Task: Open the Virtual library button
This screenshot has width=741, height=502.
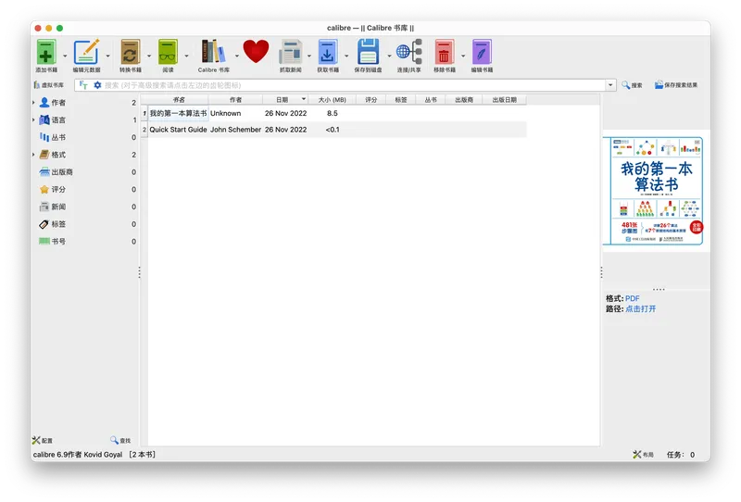Action: pyautogui.click(x=49, y=85)
